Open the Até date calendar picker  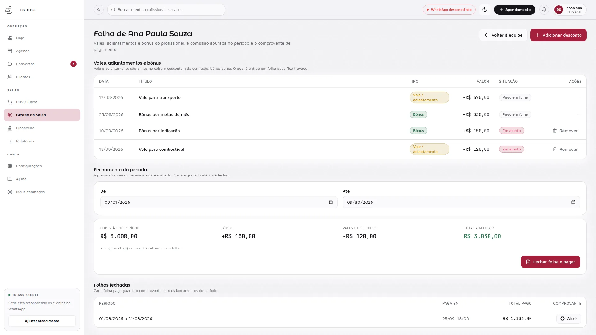573,202
